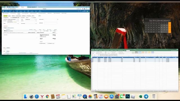Viewport: 180px width, 101px height.
Task: Open the Вставка ribbon tab in Excel
Action: tap(97, 50)
